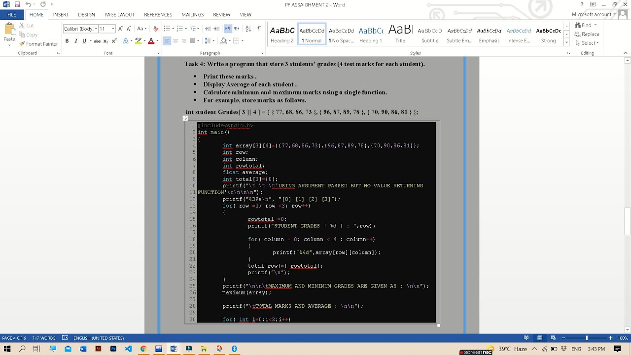Screen dimensions: 631x355
Task: Click ENGLISH (UNITED STATES) language indicator
Action: [x=99, y=338]
